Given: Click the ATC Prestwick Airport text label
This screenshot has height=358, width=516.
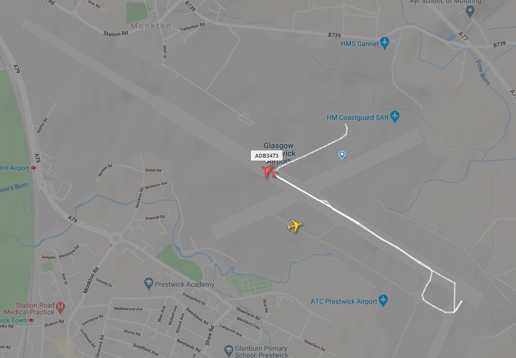Looking at the screenshot, I should [x=344, y=301].
